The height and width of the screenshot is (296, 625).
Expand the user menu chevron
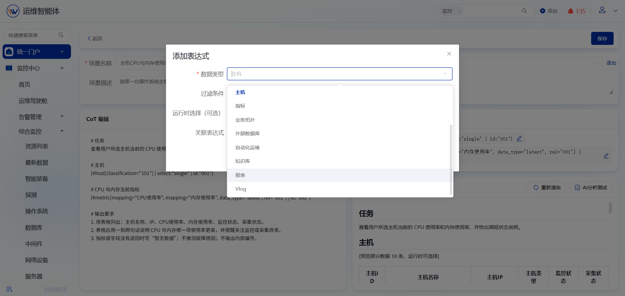pyautogui.click(x=615, y=11)
